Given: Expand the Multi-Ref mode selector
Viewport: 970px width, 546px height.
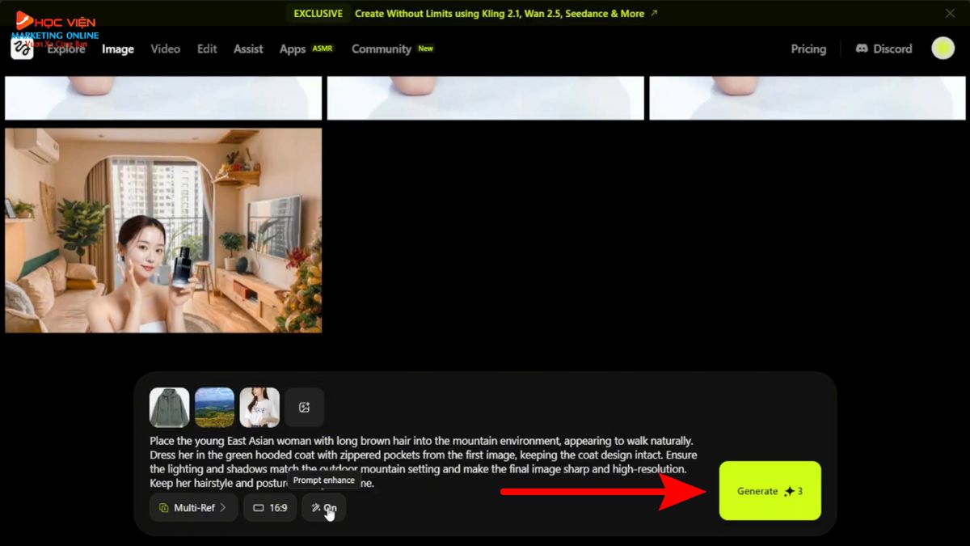Looking at the screenshot, I should pos(193,508).
